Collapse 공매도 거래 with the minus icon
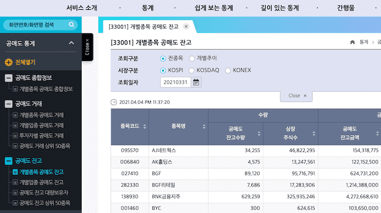The width and height of the screenshot is (381, 213). click(9, 104)
